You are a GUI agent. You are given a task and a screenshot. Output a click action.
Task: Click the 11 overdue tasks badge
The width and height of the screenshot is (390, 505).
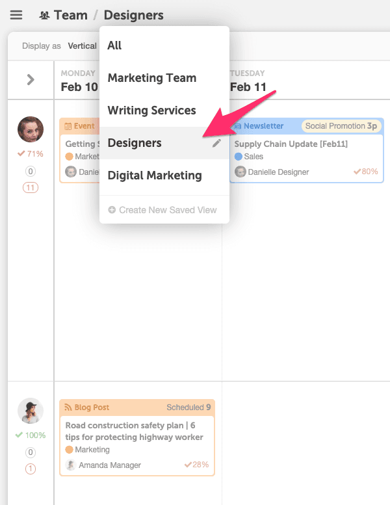coord(31,187)
